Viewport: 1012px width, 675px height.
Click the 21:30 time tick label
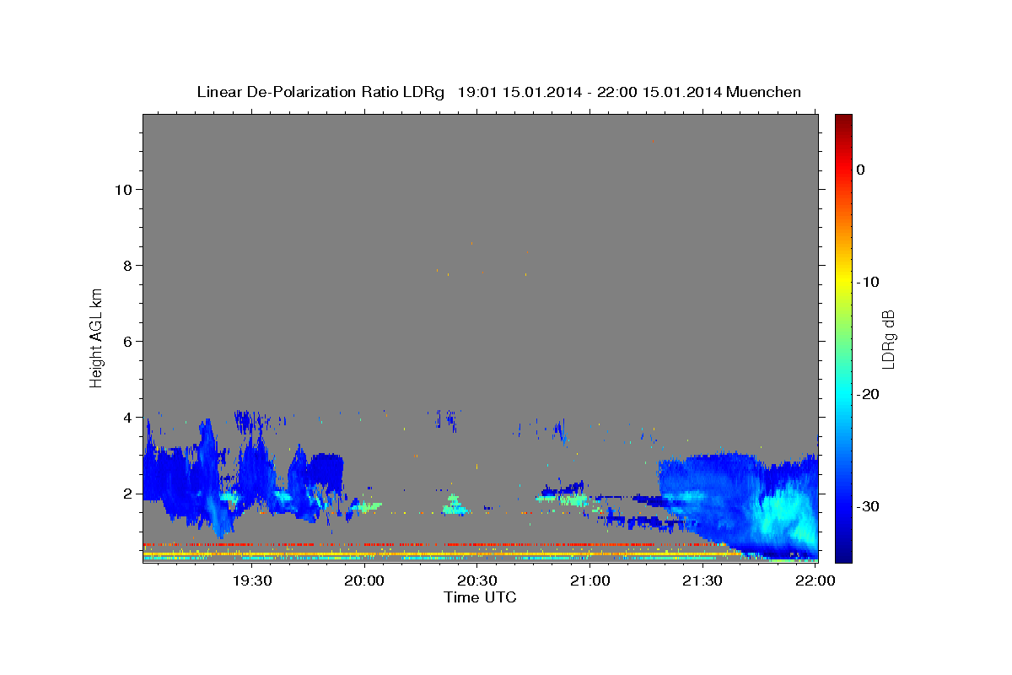pyautogui.click(x=702, y=580)
